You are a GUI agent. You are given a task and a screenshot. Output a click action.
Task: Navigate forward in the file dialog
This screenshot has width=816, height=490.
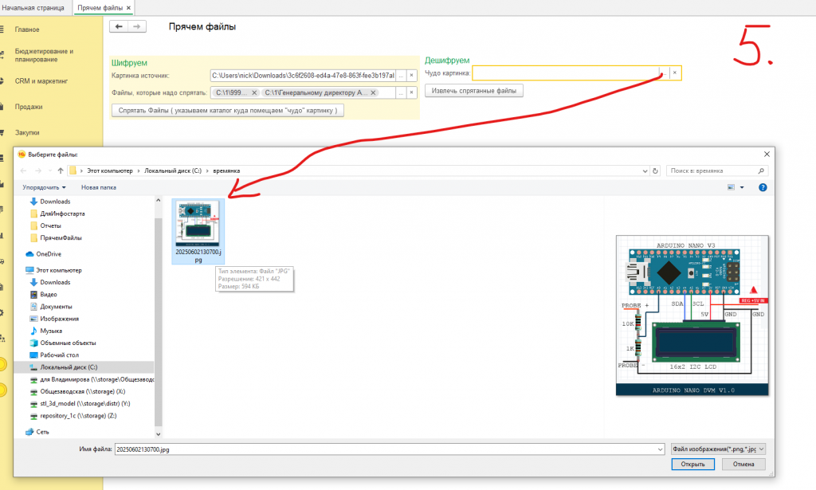38,171
